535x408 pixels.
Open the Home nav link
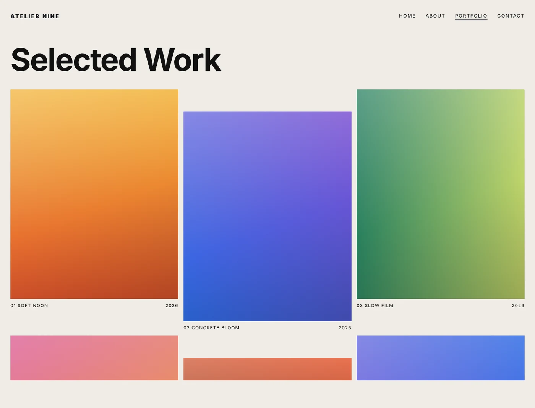point(407,16)
